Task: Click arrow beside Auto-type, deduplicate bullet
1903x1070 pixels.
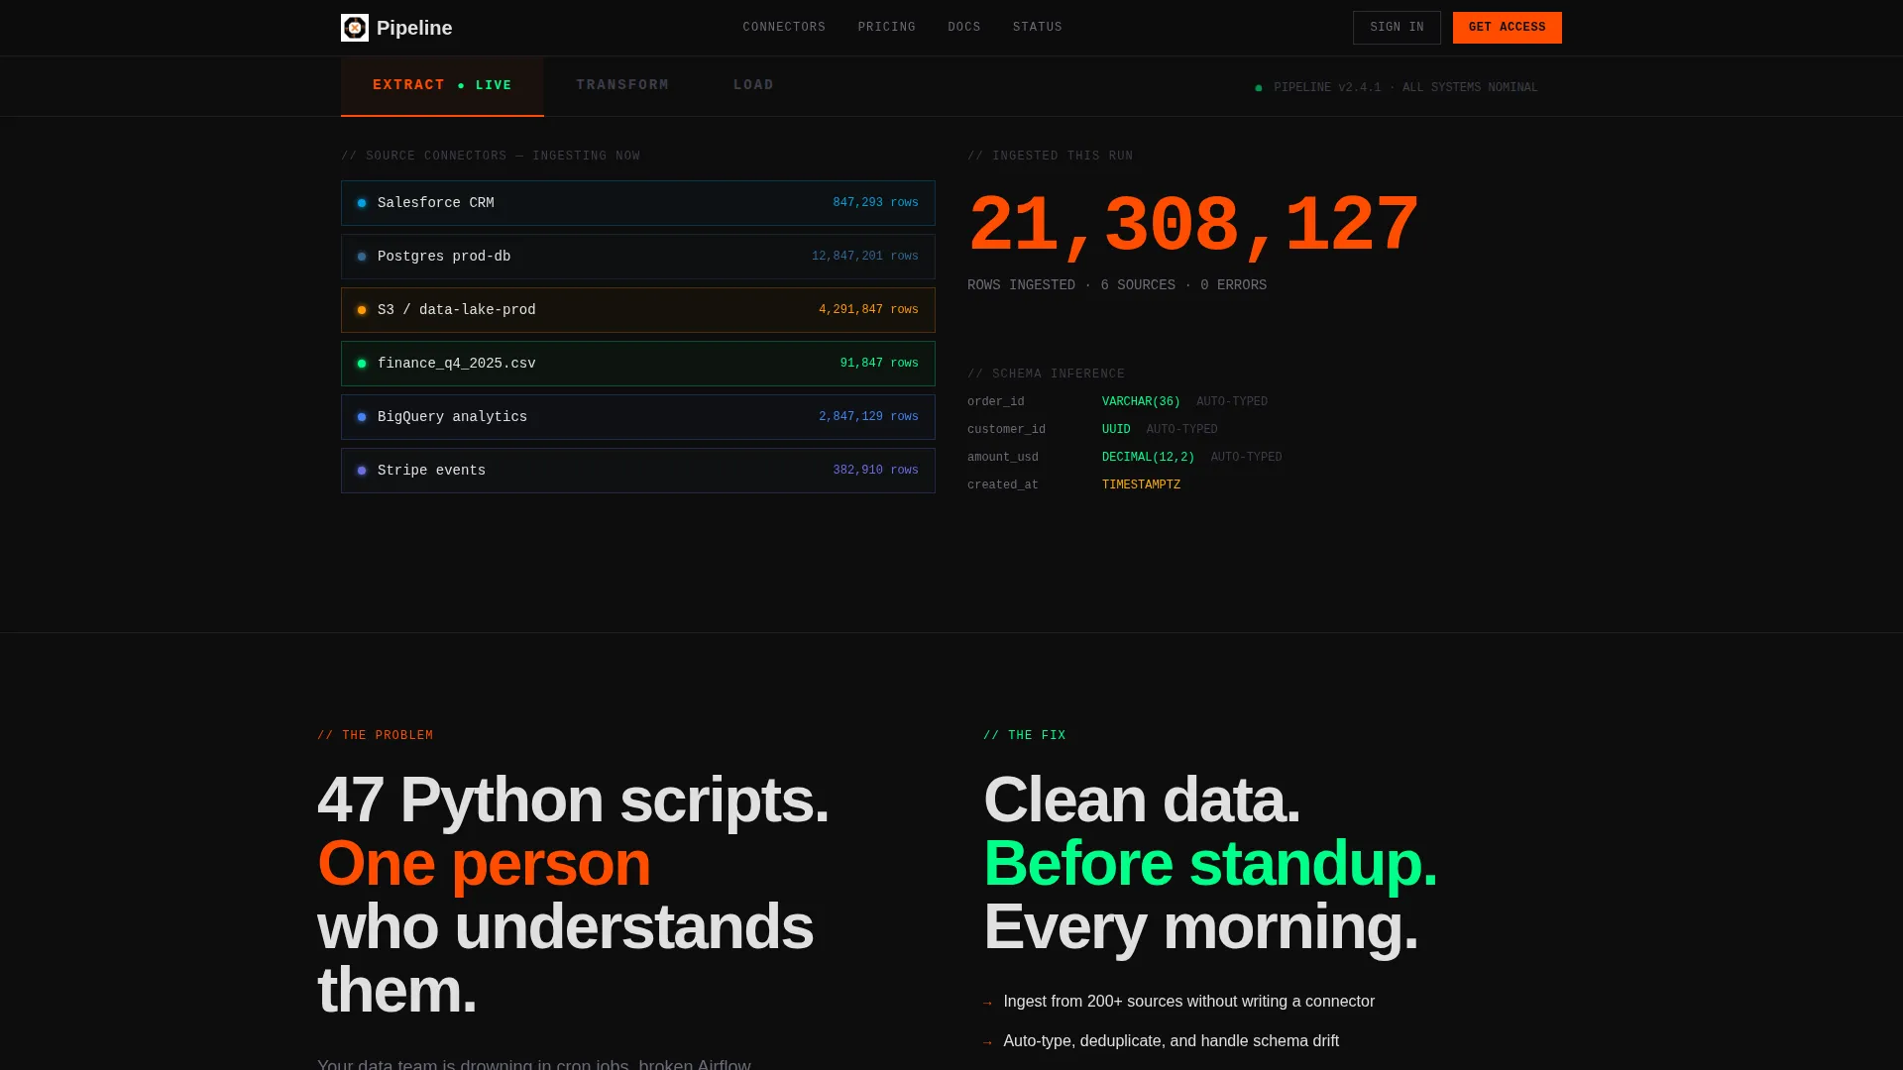Action: (x=987, y=1043)
